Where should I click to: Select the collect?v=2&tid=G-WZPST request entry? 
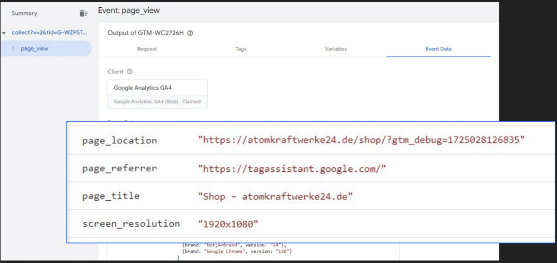click(x=49, y=33)
